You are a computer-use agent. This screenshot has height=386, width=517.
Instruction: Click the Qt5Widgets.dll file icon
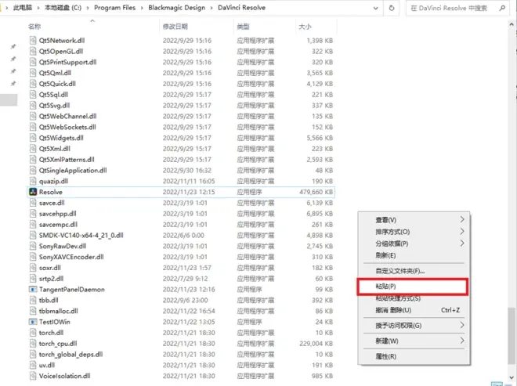[33, 138]
